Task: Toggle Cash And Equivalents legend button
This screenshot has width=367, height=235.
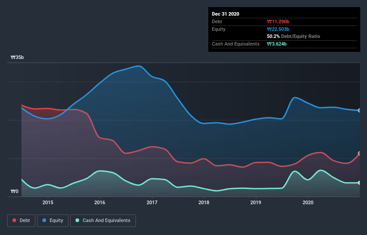Action: coord(103,221)
